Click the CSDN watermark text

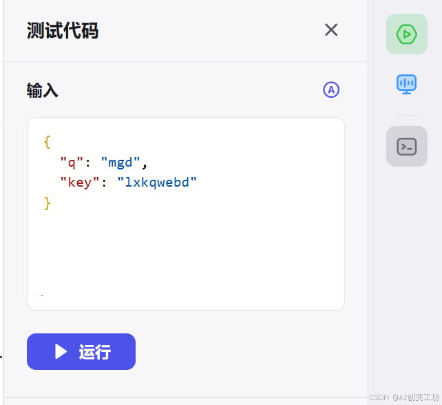pos(404,397)
